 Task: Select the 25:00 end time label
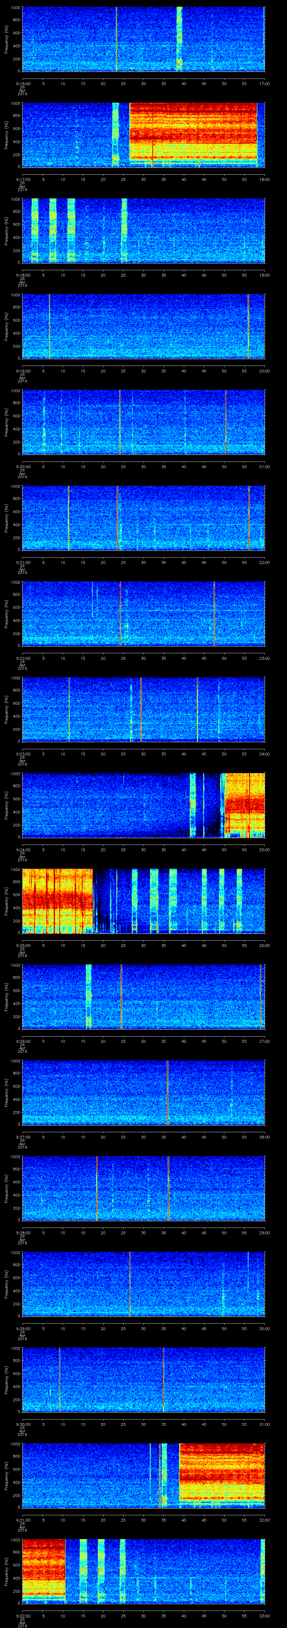point(265,850)
